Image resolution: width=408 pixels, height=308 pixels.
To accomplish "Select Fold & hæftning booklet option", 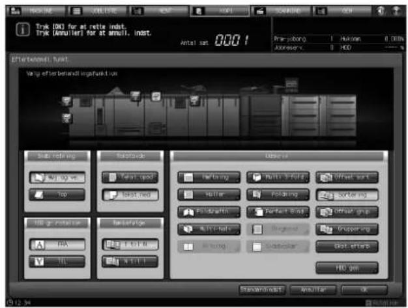I will tap(209, 212).
